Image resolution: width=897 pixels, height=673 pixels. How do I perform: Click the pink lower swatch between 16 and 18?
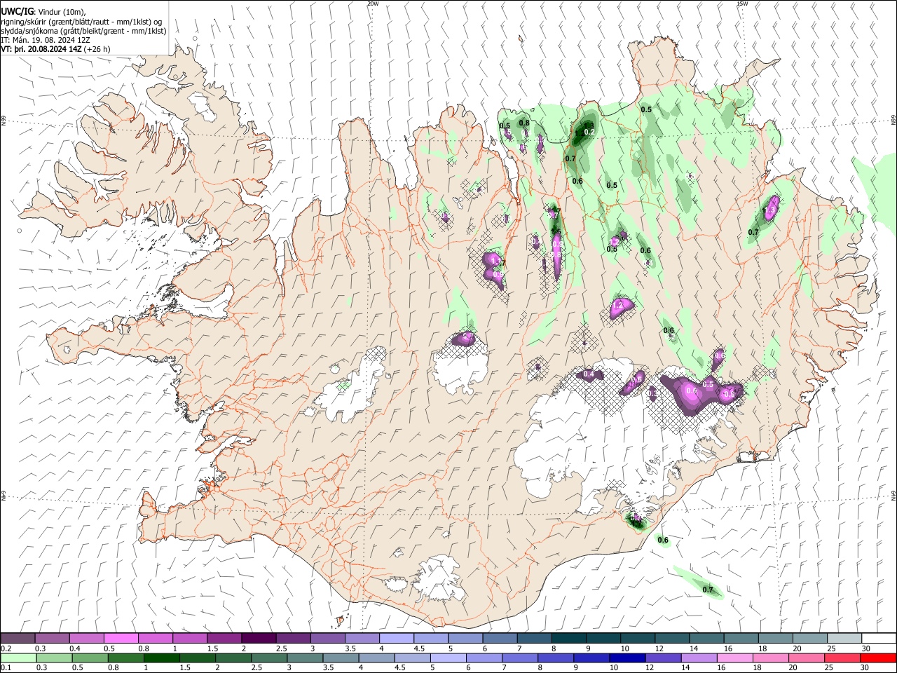pos(734,658)
